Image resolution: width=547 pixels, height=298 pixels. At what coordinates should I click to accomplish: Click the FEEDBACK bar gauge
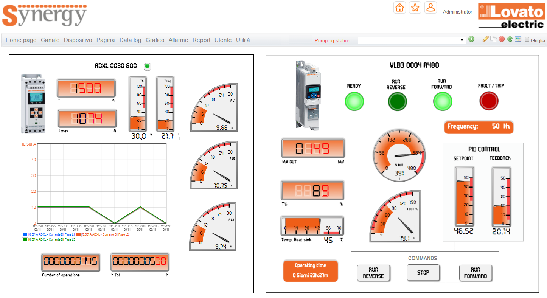[x=502, y=197]
